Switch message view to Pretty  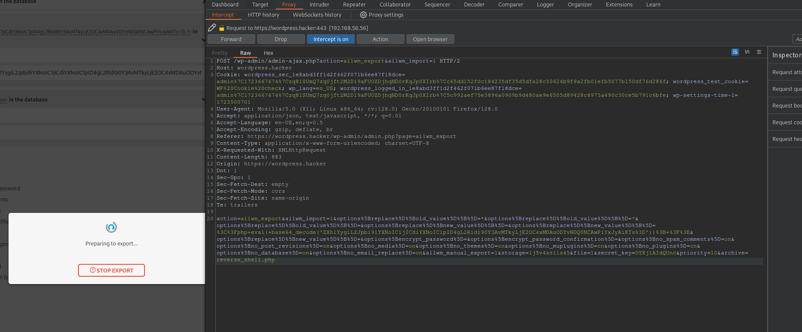(x=220, y=53)
